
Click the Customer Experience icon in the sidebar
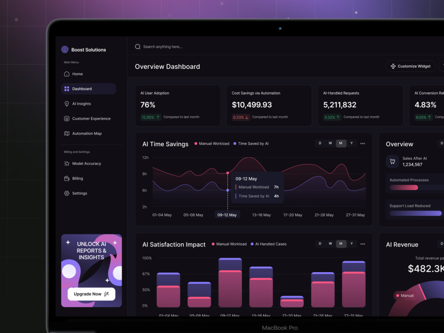point(67,119)
